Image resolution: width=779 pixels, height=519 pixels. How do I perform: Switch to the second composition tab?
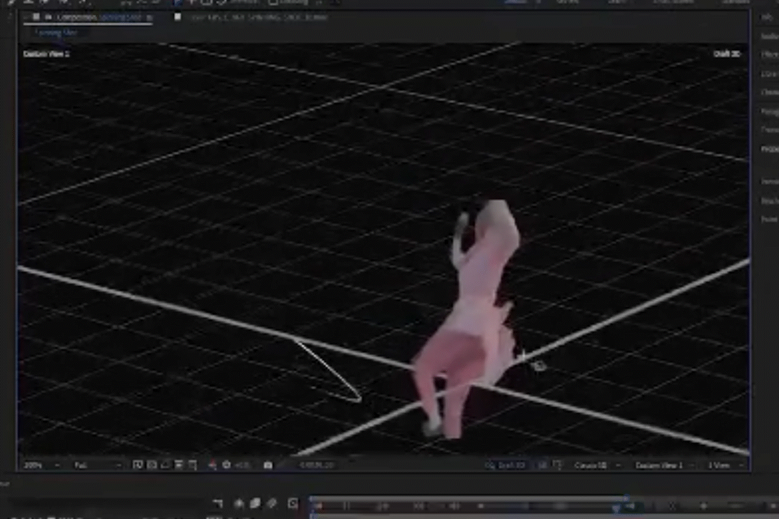[253, 17]
